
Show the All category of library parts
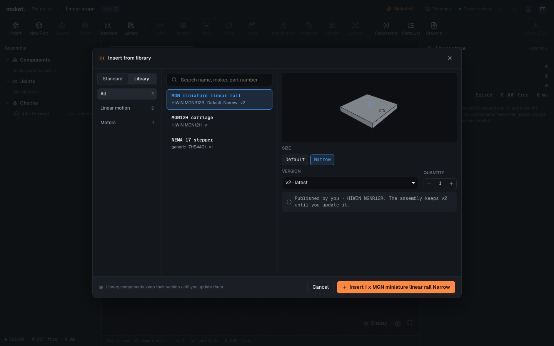[x=127, y=94]
